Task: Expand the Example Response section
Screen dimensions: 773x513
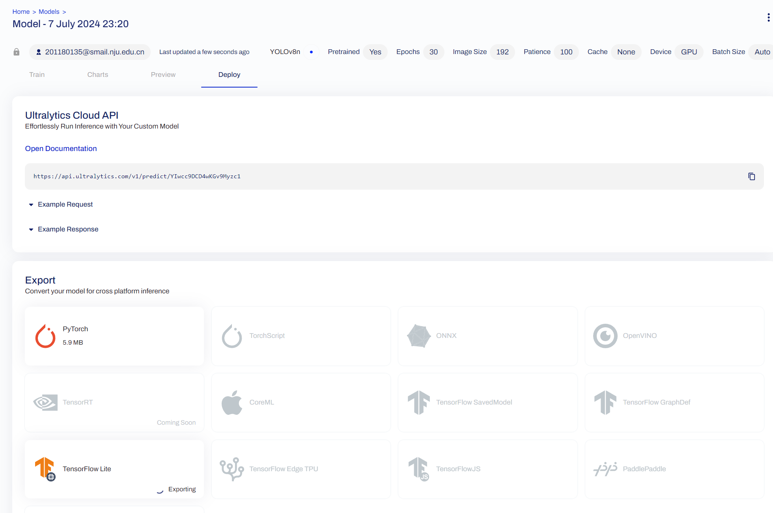Action: [x=68, y=229]
